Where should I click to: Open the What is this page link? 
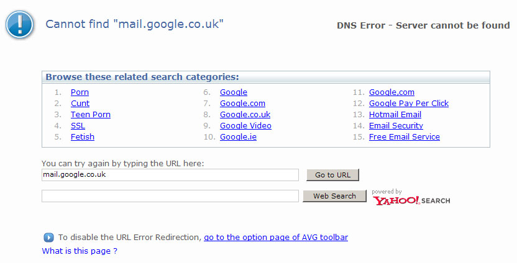[x=80, y=251]
